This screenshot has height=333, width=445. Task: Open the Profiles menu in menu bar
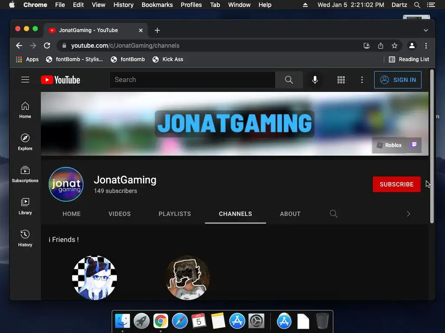191,5
